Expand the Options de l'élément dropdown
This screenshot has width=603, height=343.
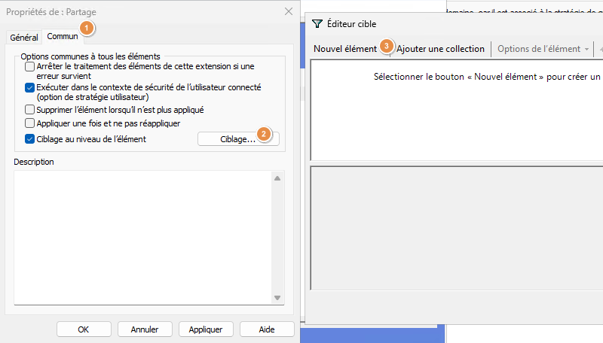point(543,49)
